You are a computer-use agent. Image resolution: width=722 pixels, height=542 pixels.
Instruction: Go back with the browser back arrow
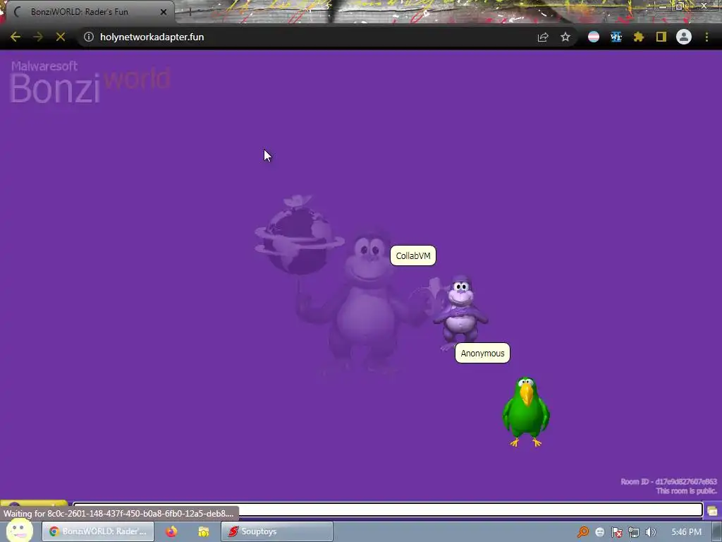pyautogui.click(x=16, y=37)
